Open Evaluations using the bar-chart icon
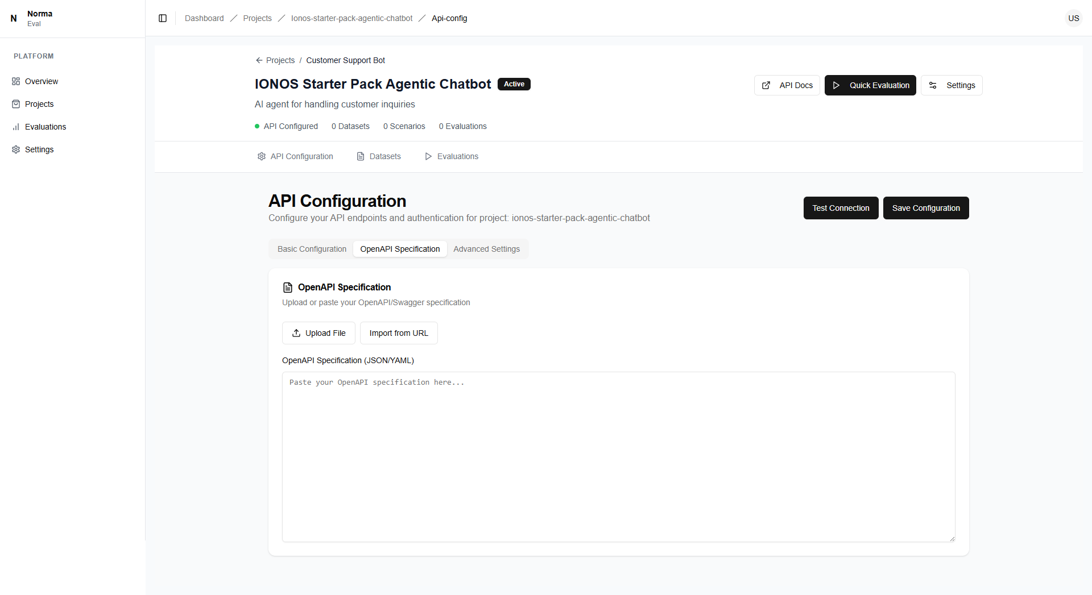 click(16, 126)
